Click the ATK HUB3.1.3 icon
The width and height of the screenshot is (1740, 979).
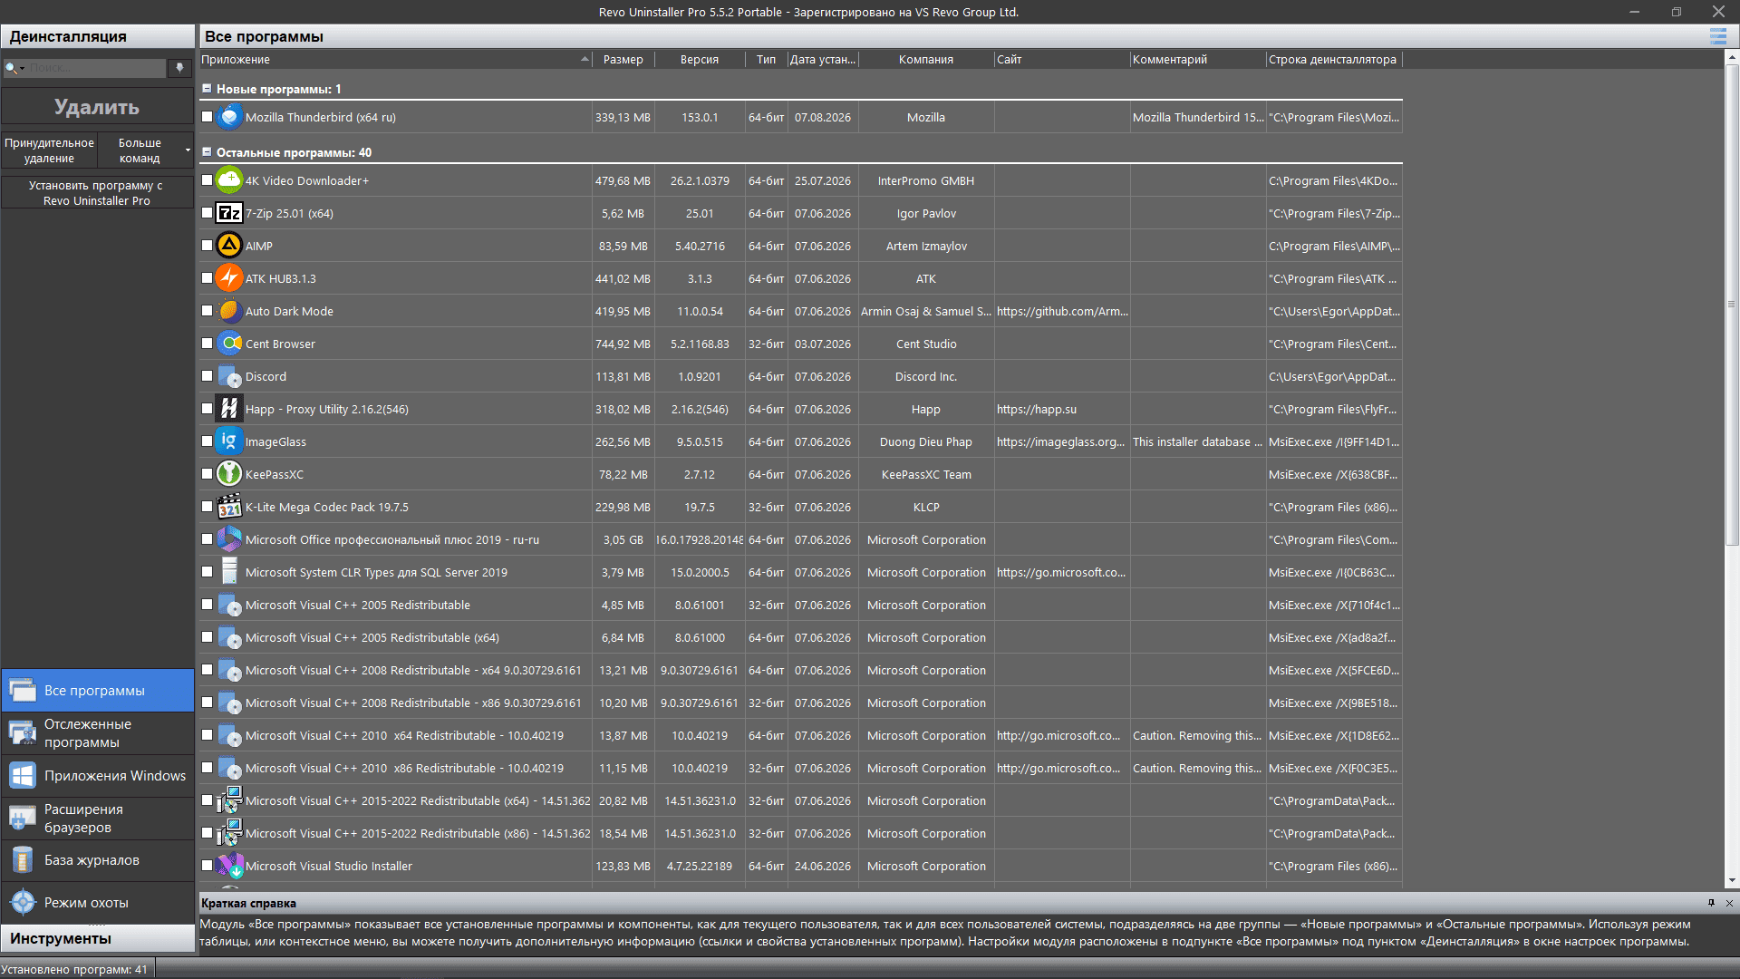click(229, 278)
